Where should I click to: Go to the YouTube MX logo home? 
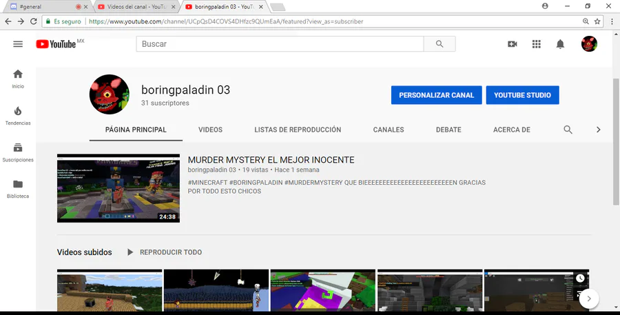click(x=60, y=43)
